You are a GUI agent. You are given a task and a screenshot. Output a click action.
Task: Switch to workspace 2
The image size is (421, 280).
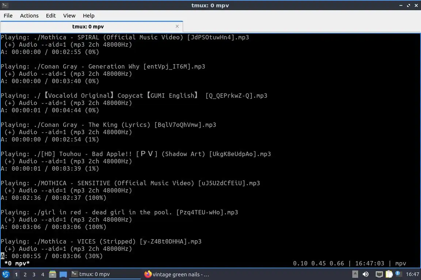coord(25,275)
